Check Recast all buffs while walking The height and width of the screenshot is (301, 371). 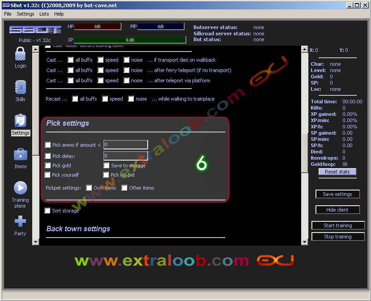coord(75,98)
